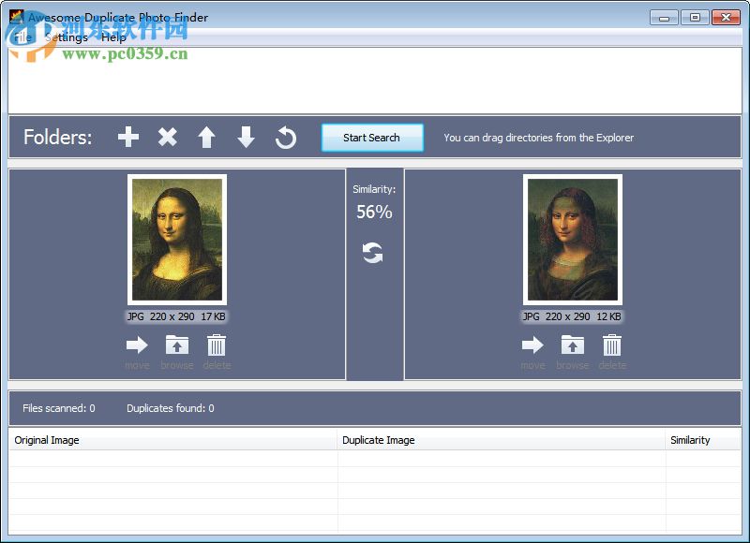Move the selected folder up
The image size is (750, 543).
(207, 137)
